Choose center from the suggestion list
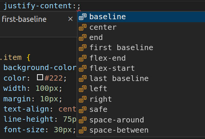 (x=141, y=27)
